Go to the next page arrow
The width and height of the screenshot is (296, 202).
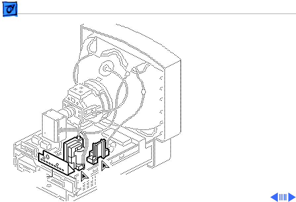tap(292, 197)
